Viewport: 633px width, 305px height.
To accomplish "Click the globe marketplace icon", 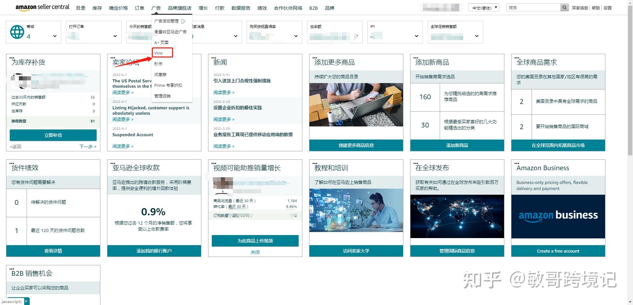I will tap(17, 32).
